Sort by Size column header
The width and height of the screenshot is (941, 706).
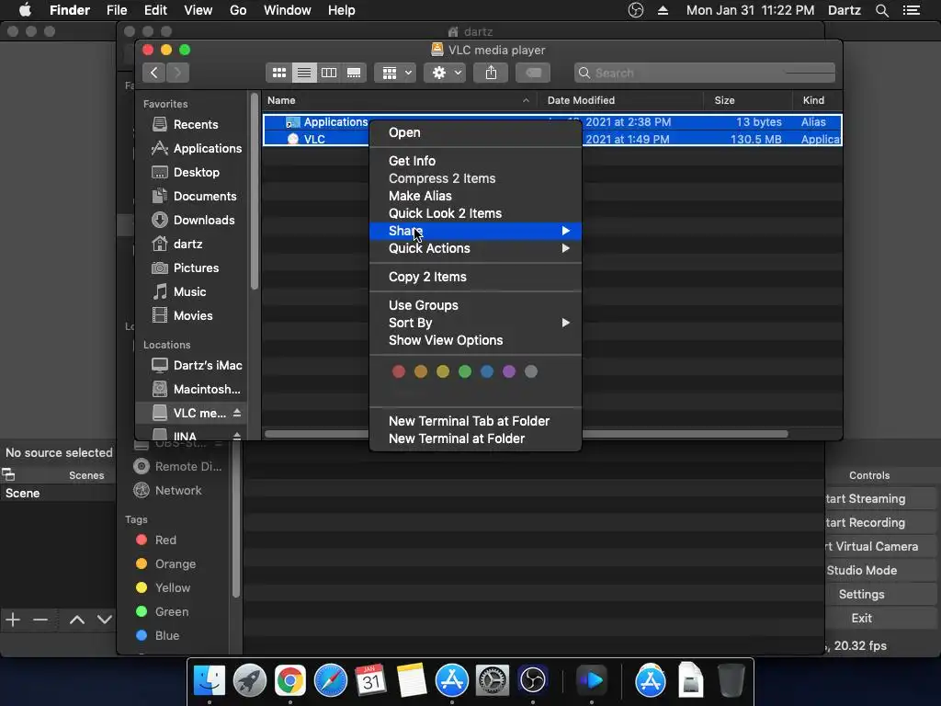coord(748,100)
